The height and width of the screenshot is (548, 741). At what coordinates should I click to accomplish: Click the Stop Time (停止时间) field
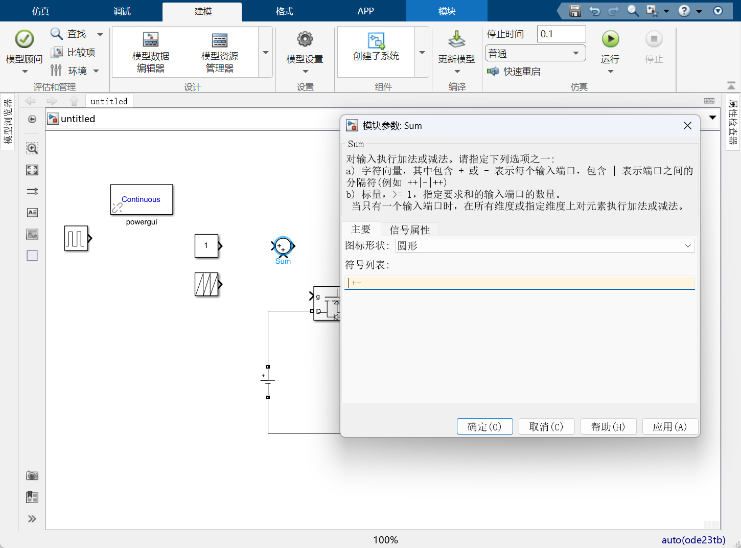pos(561,34)
